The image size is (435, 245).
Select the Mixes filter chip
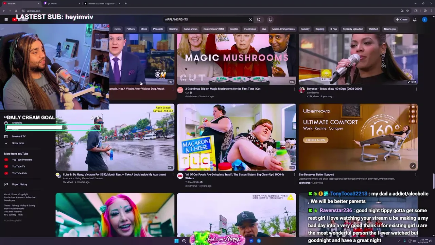144,29
